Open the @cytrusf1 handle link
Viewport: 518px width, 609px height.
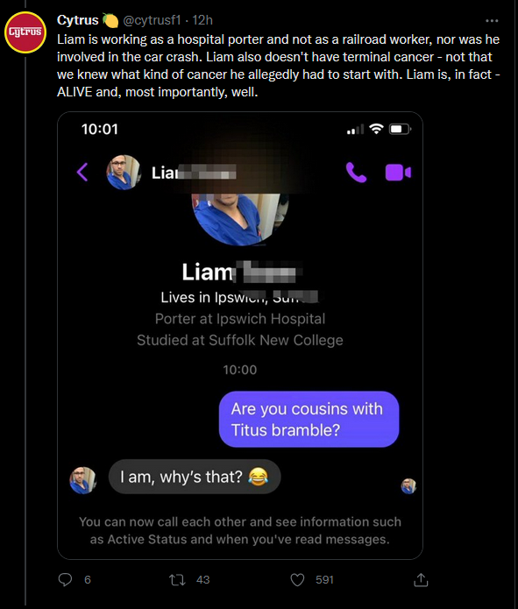152,20
